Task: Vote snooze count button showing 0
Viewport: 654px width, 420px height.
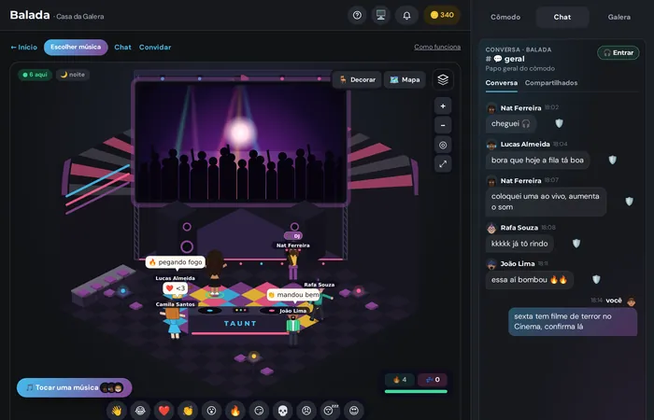Action: click(433, 380)
